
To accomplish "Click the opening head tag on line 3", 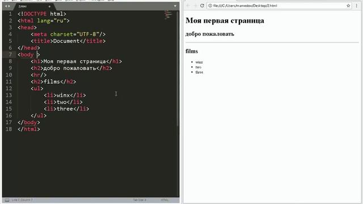I will point(27,28).
